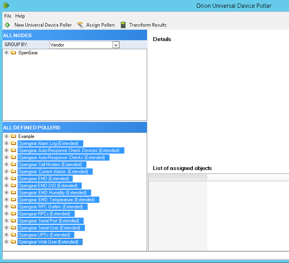Click folder icon for Opengear RPCs
The height and width of the screenshot is (263, 289).
point(13,213)
